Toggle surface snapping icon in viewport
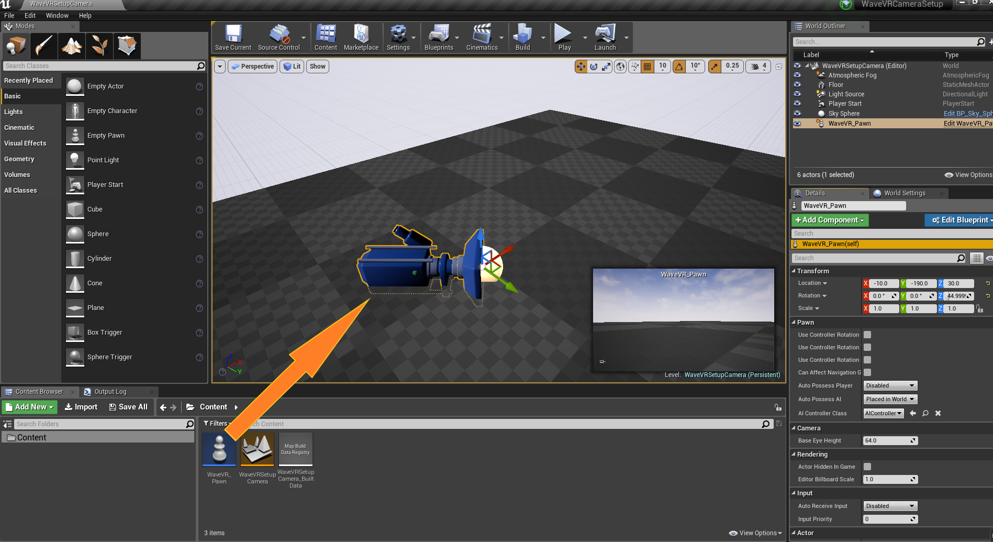The image size is (993, 542). pos(634,67)
